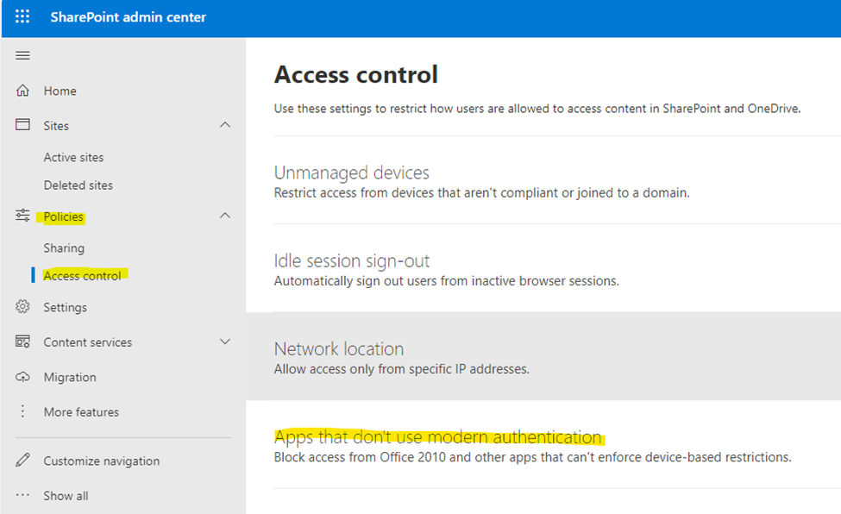Open Active sites in the sidebar
Viewport: 841px width, 514px height.
(73, 158)
